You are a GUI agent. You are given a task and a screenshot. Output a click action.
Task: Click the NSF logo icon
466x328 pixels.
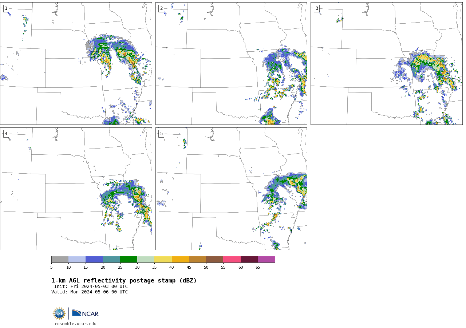pyautogui.click(x=59, y=313)
